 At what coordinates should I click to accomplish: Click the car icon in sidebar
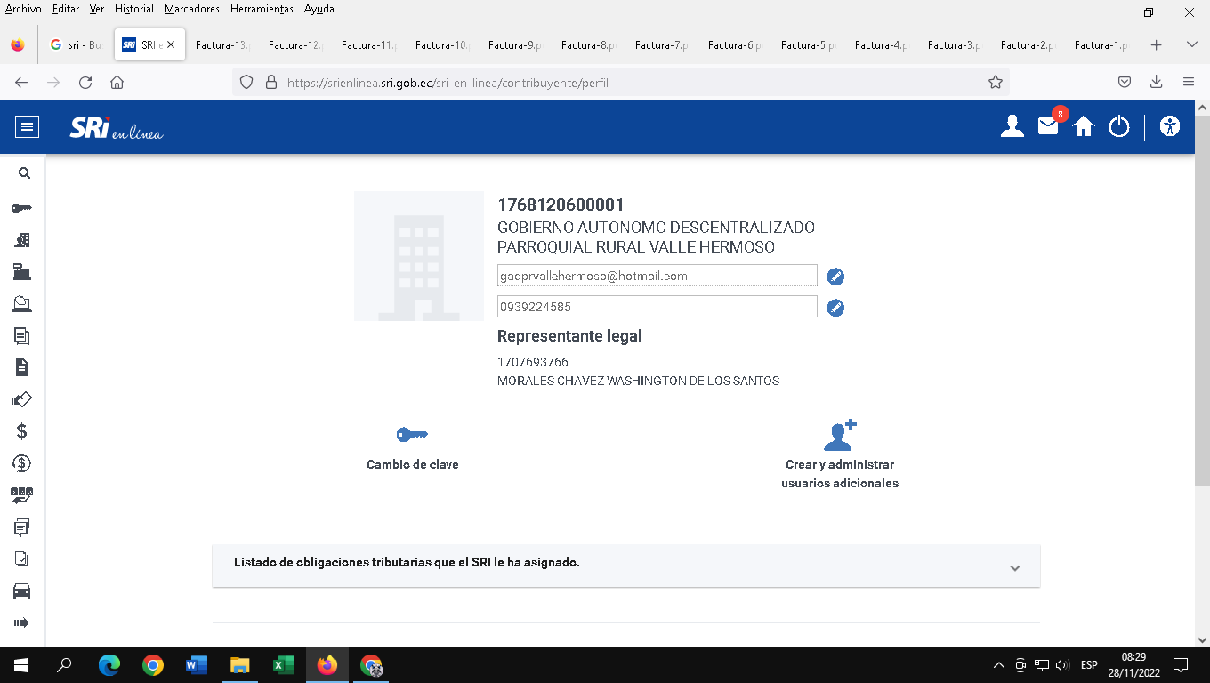coord(21,591)
